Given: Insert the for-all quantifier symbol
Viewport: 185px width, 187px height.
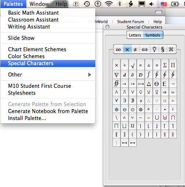Looking at the screenshot, I should point(116,101).
